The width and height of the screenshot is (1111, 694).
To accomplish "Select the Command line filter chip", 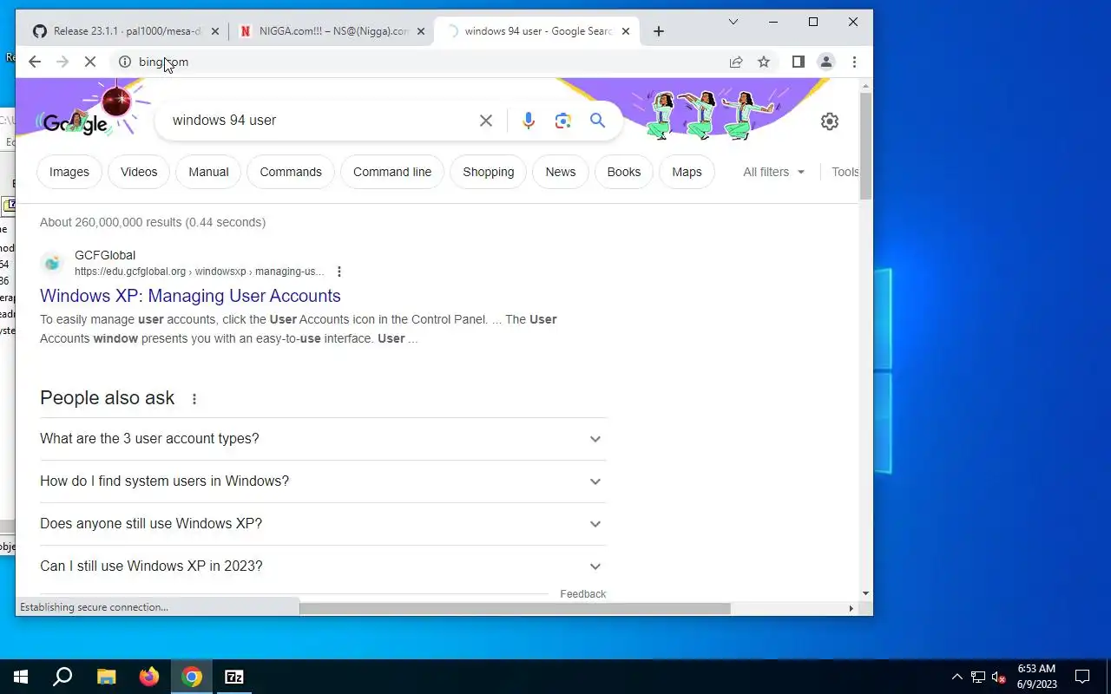I will 392,172.
